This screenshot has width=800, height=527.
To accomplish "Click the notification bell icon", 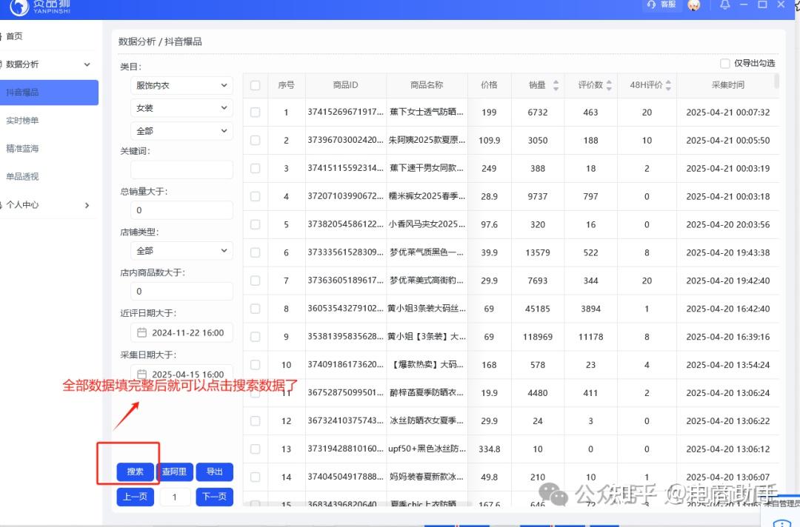I will click(x=724, y=5).
